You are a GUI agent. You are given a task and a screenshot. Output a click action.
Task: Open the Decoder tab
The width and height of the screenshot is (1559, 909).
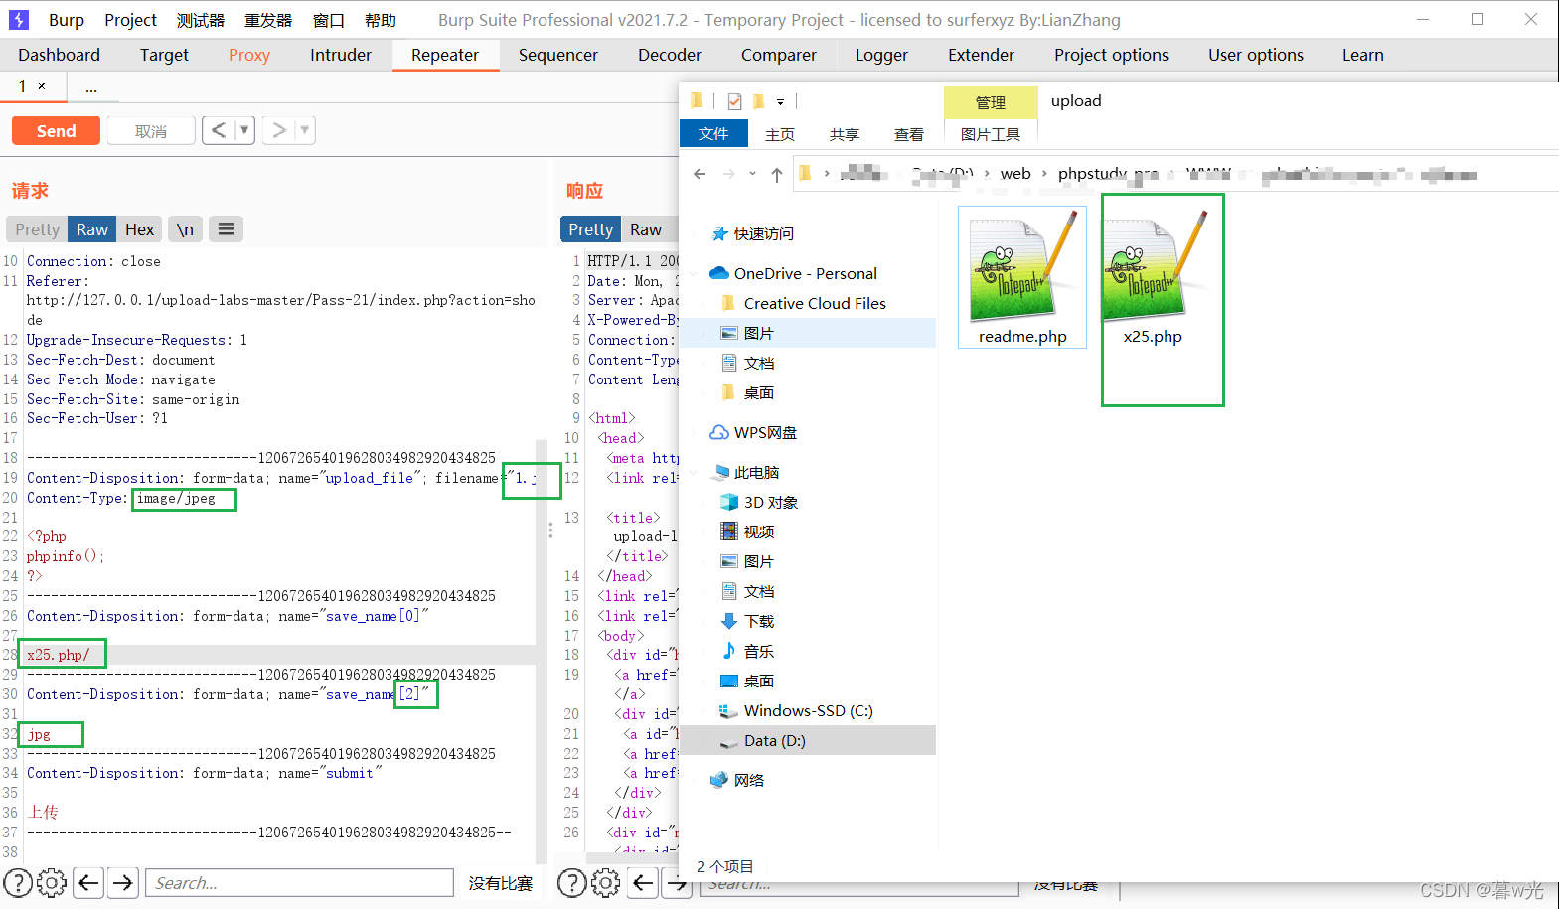(670, 55)
